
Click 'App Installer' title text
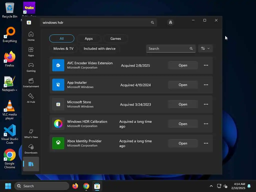point(77,82)
